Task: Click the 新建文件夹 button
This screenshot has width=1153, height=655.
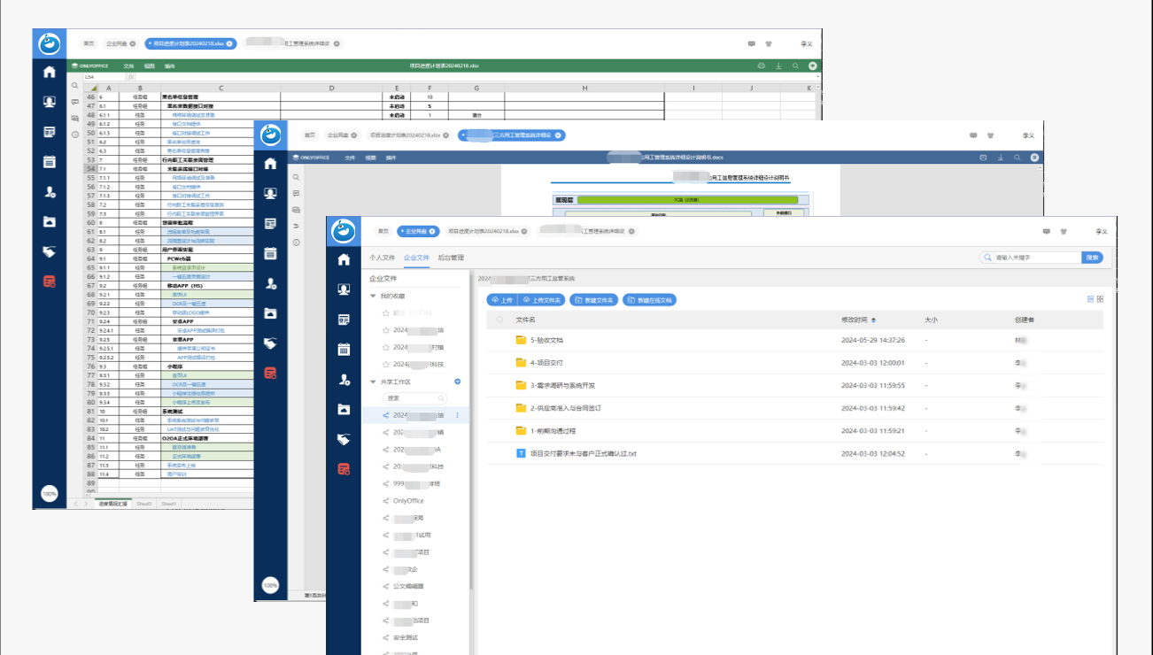Action: (x=593, y=300)
